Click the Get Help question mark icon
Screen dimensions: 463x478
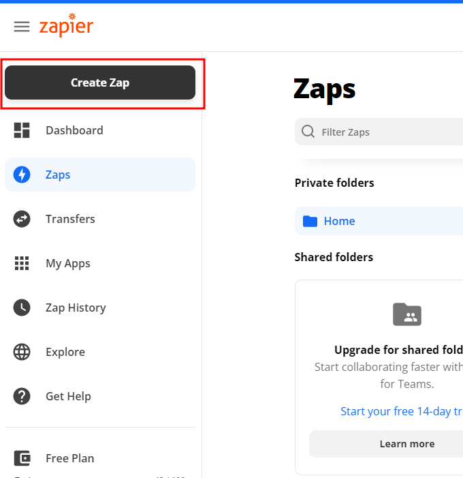(x=22, y=396)
